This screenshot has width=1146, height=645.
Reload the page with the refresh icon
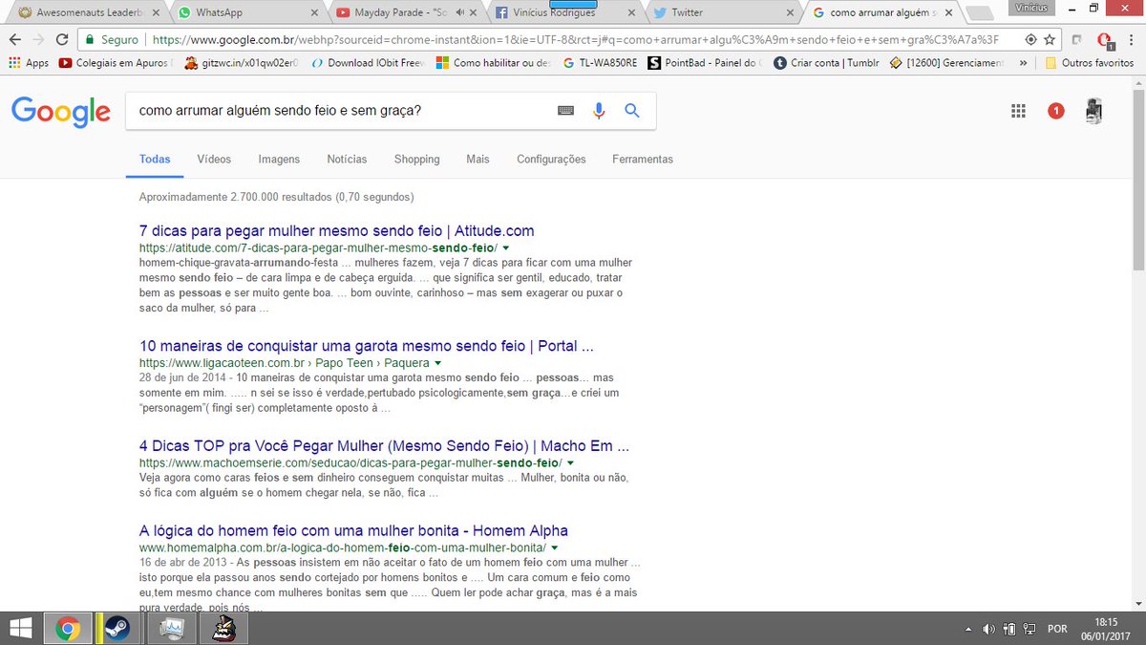(62, 40)
